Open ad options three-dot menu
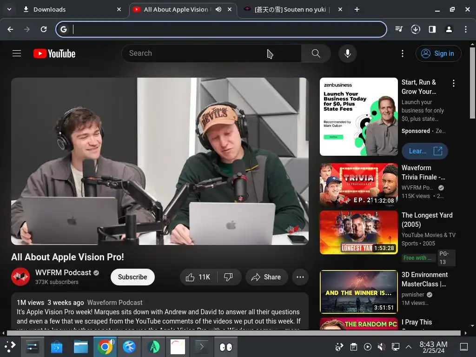 click(454, 83)
